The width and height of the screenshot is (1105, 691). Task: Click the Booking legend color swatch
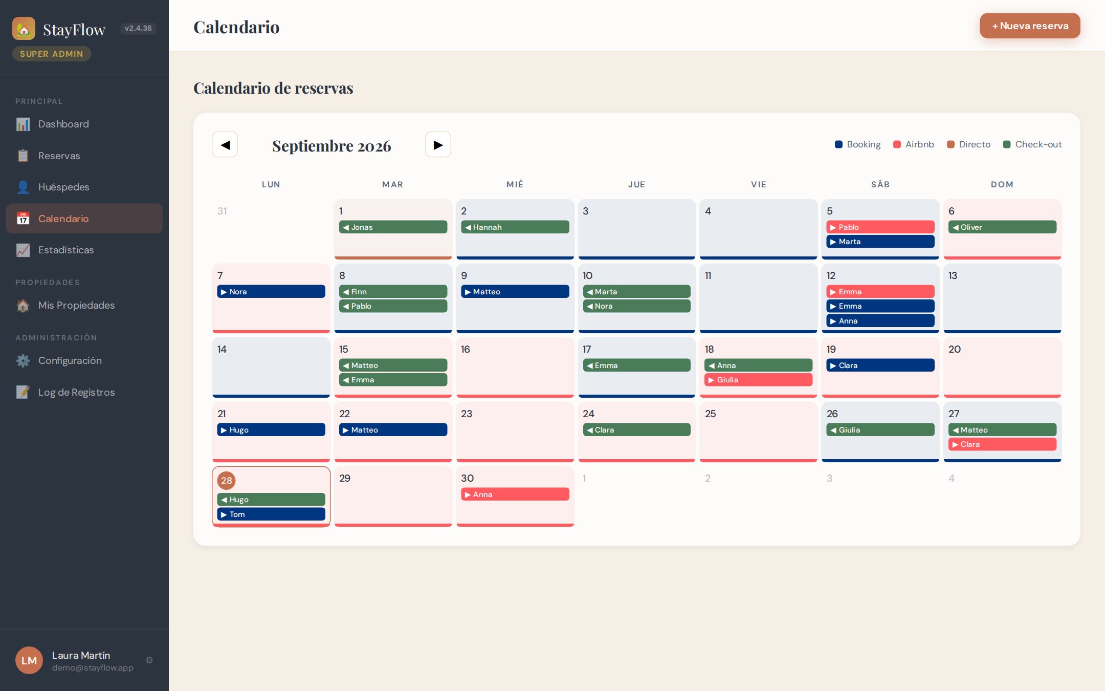[838, 145]
